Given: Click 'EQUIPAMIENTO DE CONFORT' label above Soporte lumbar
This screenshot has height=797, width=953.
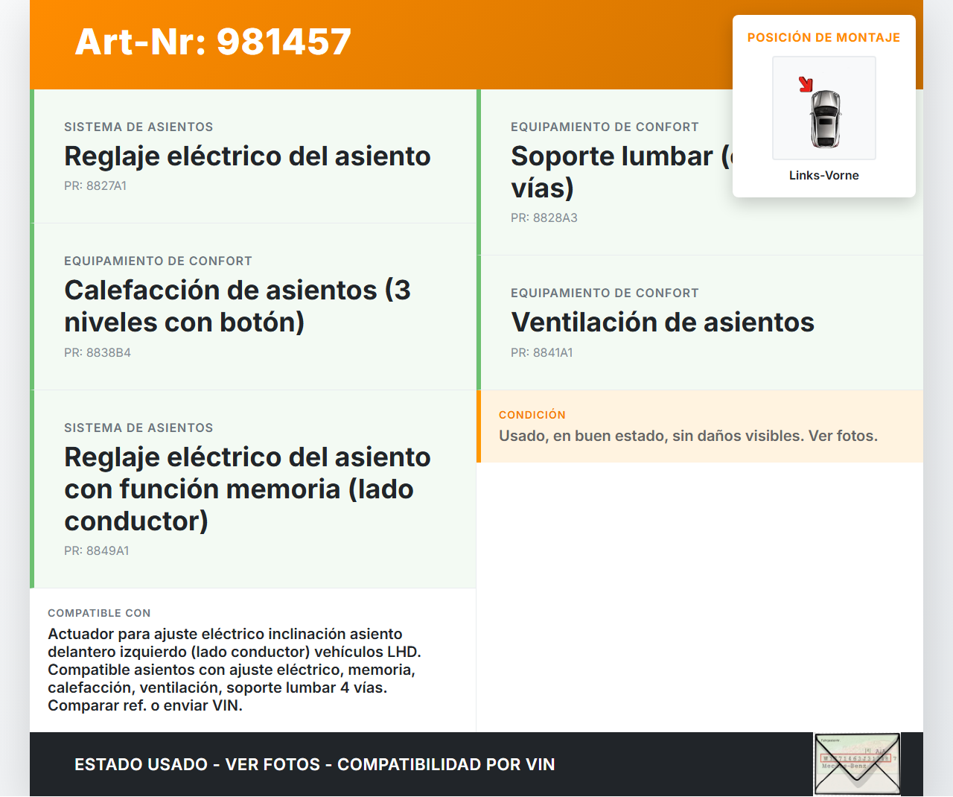Looking at the screenshot, I should (605, 127).
